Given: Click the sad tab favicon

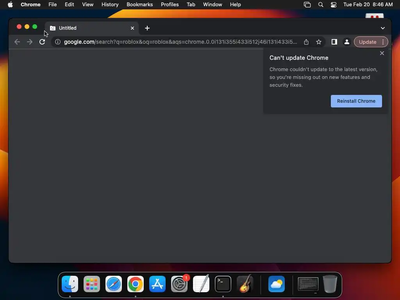Looking at the screenshot, I should pos(53,28).
